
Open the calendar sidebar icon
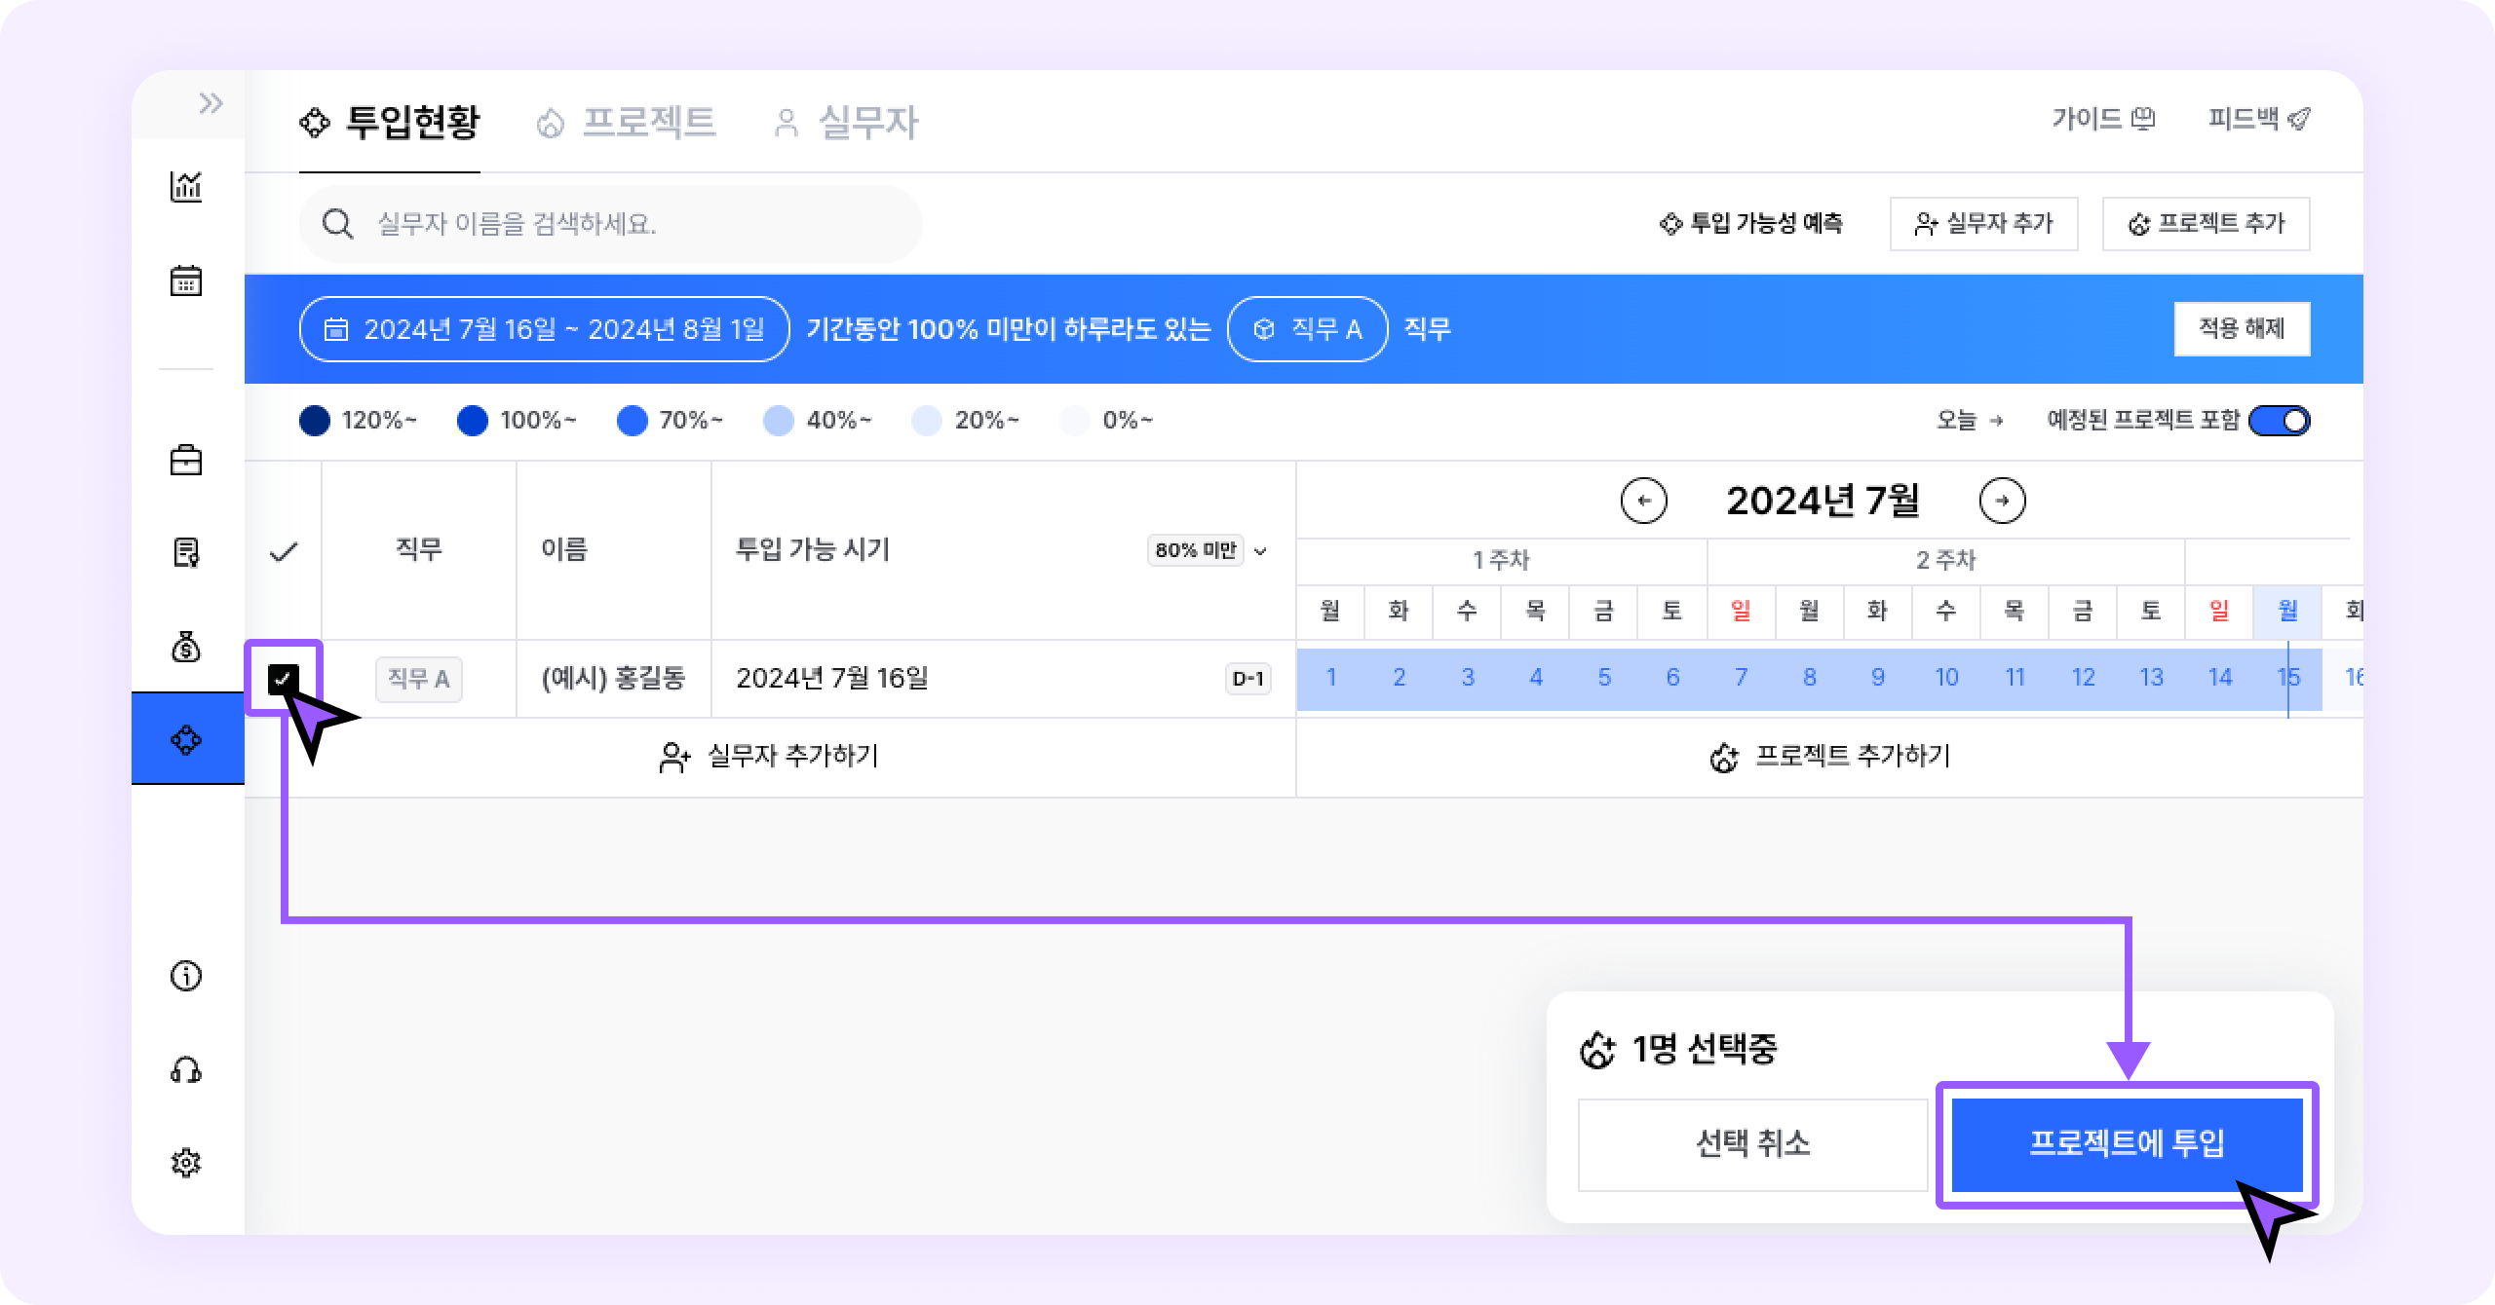pyautogui.click(x=186, y=281)
